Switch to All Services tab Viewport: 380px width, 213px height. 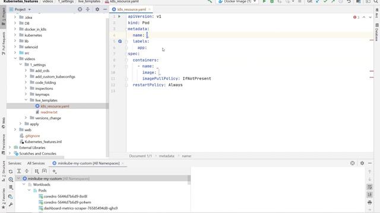(x=36, y=163)
